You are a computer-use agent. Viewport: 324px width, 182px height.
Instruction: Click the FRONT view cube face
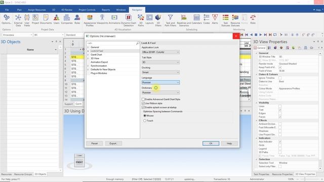click(x=79, y=162)
